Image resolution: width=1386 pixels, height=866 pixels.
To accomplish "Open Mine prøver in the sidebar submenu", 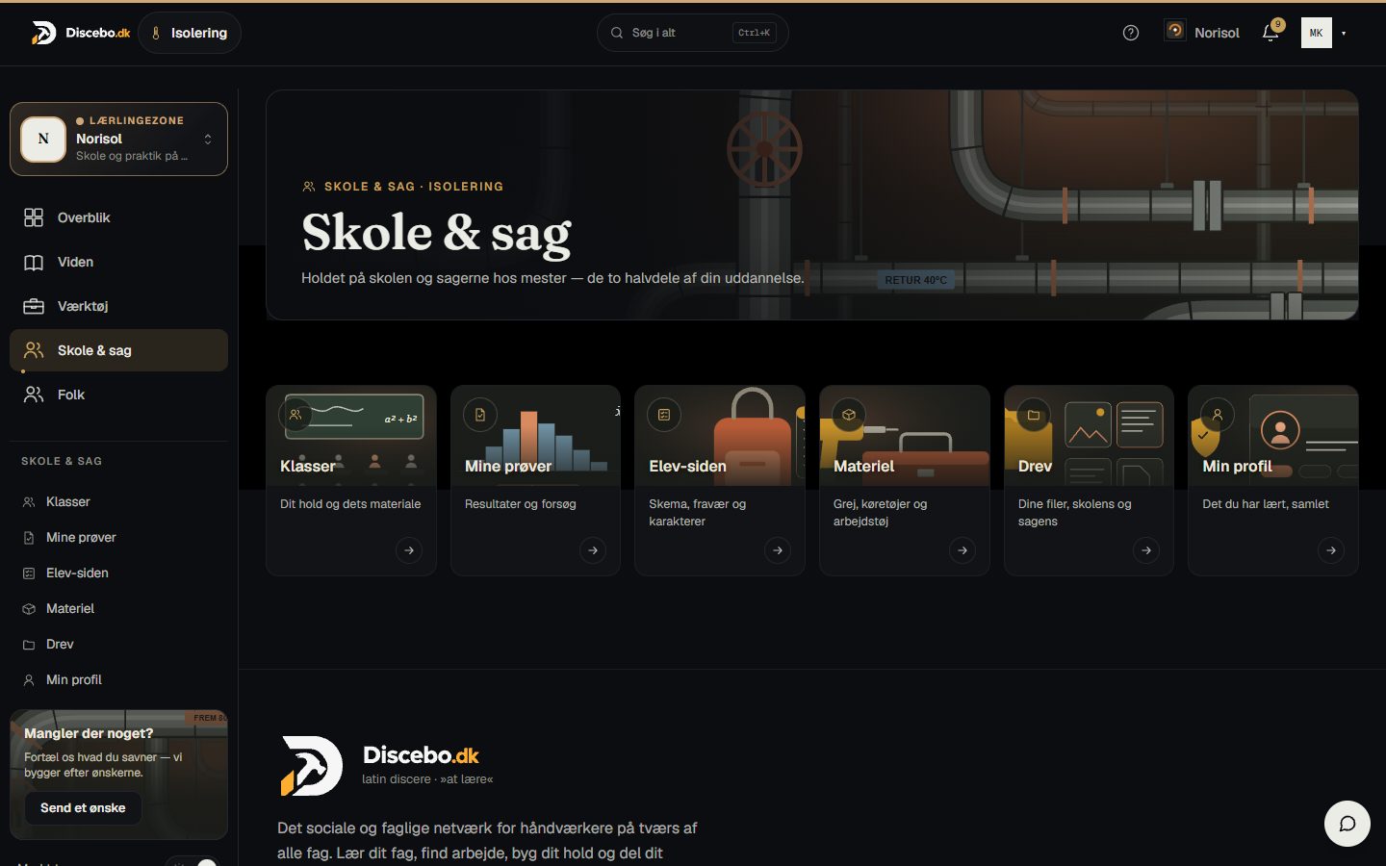I will tap(118, 538).
